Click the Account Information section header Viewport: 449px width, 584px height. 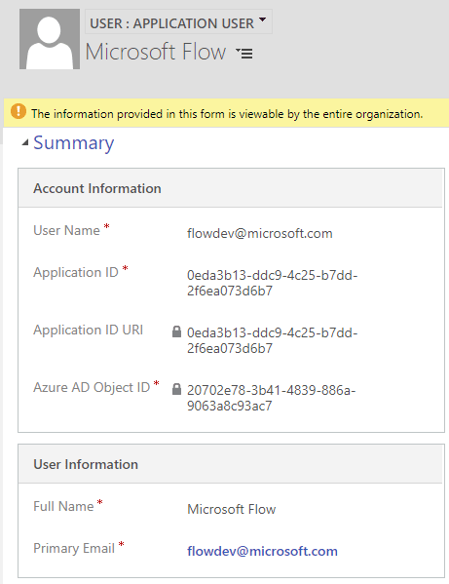coord(97,188)
